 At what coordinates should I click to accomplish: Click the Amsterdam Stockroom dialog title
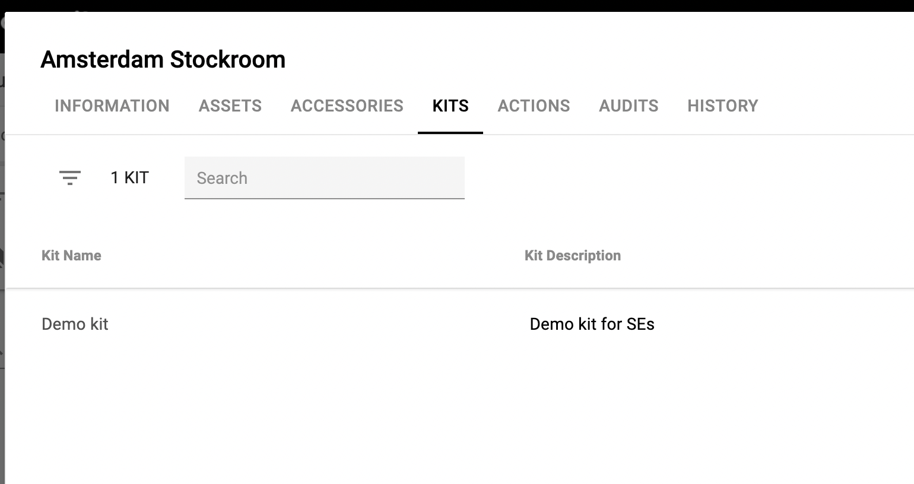click(x=163, y=60)
